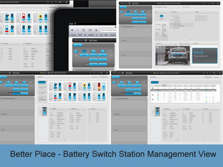Click the prohibited icon in the inventory table
This screenshot has height=167, width=223.
coord(153,99)
